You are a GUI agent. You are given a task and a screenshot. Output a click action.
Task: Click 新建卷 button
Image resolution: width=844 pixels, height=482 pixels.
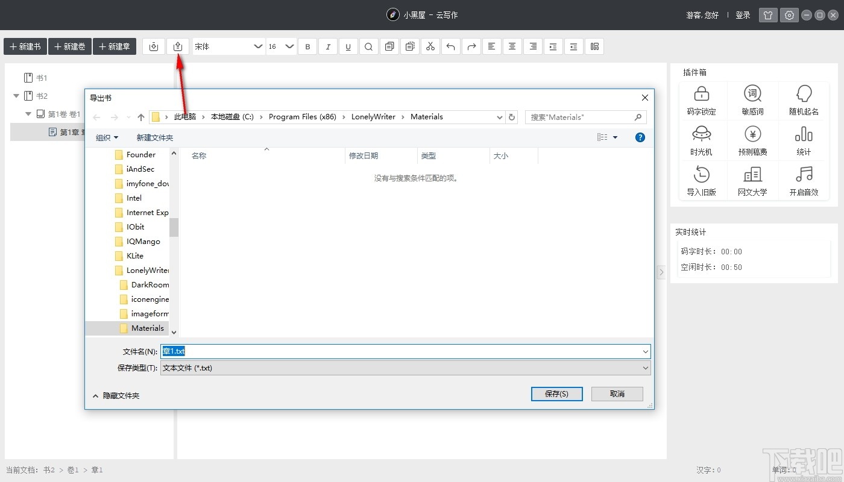point(70,46)
